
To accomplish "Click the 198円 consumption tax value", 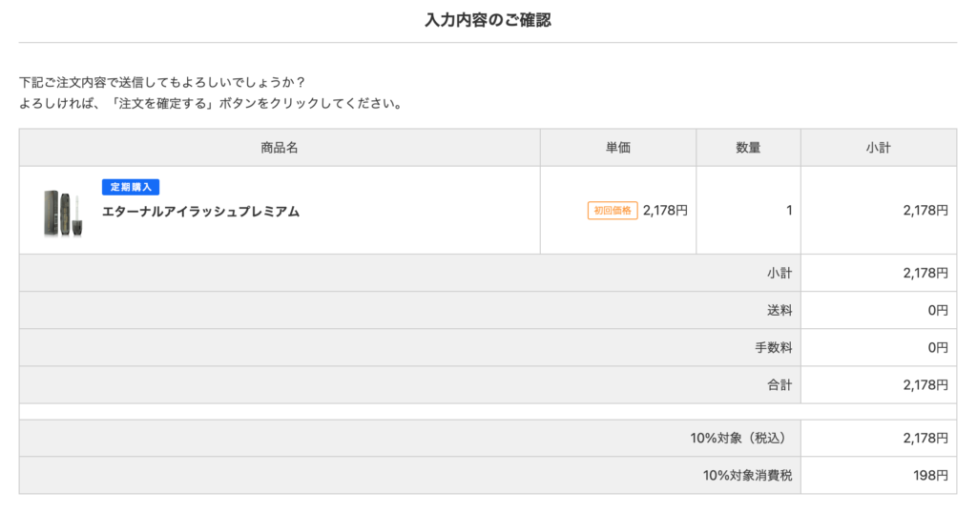I will tap(931, 476).
